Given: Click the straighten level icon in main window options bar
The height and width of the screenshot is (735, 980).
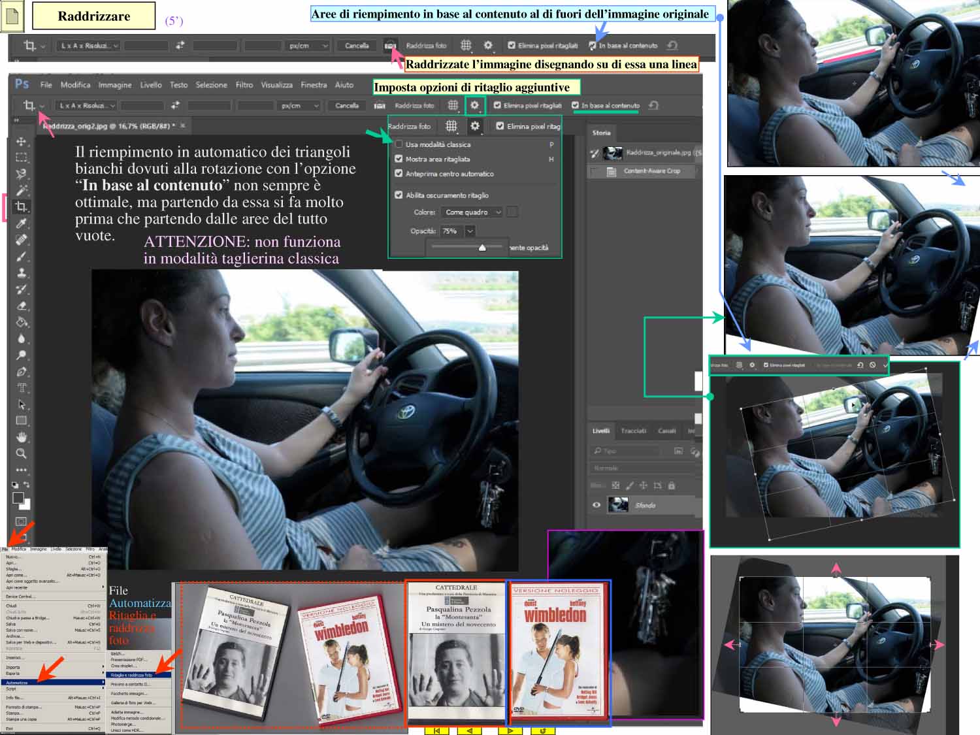Looking at the screenshot, I should 380,105.
